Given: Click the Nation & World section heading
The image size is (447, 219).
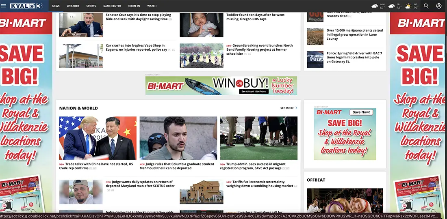Looking at the screenshot, I should pyautogui.click(x=78, y=108).
